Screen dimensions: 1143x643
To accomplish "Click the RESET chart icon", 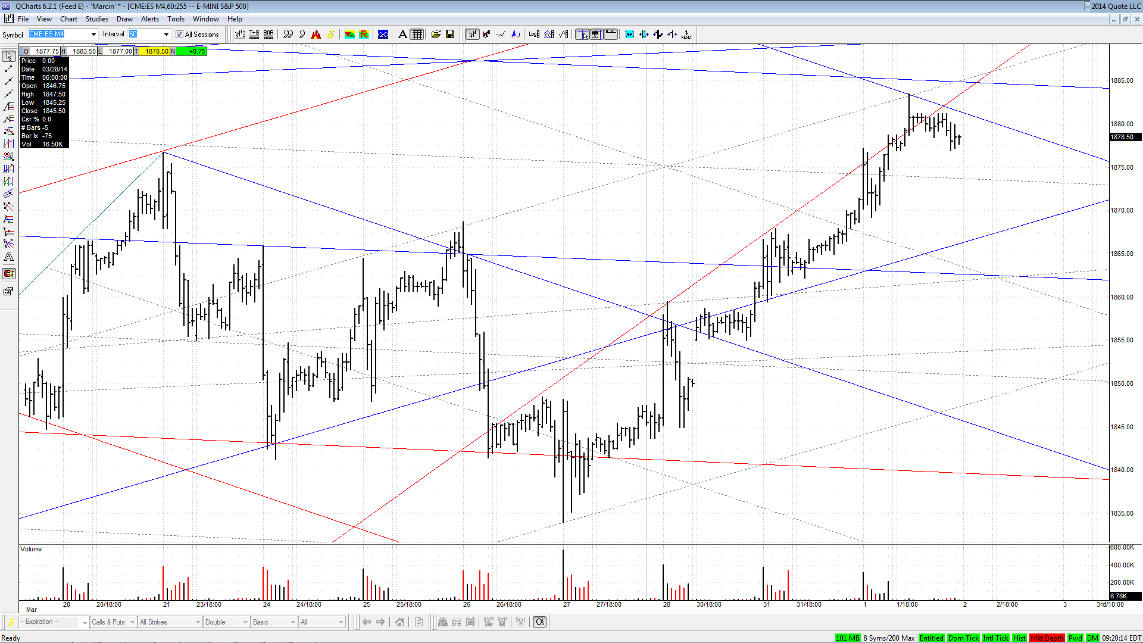I will 686,35.
